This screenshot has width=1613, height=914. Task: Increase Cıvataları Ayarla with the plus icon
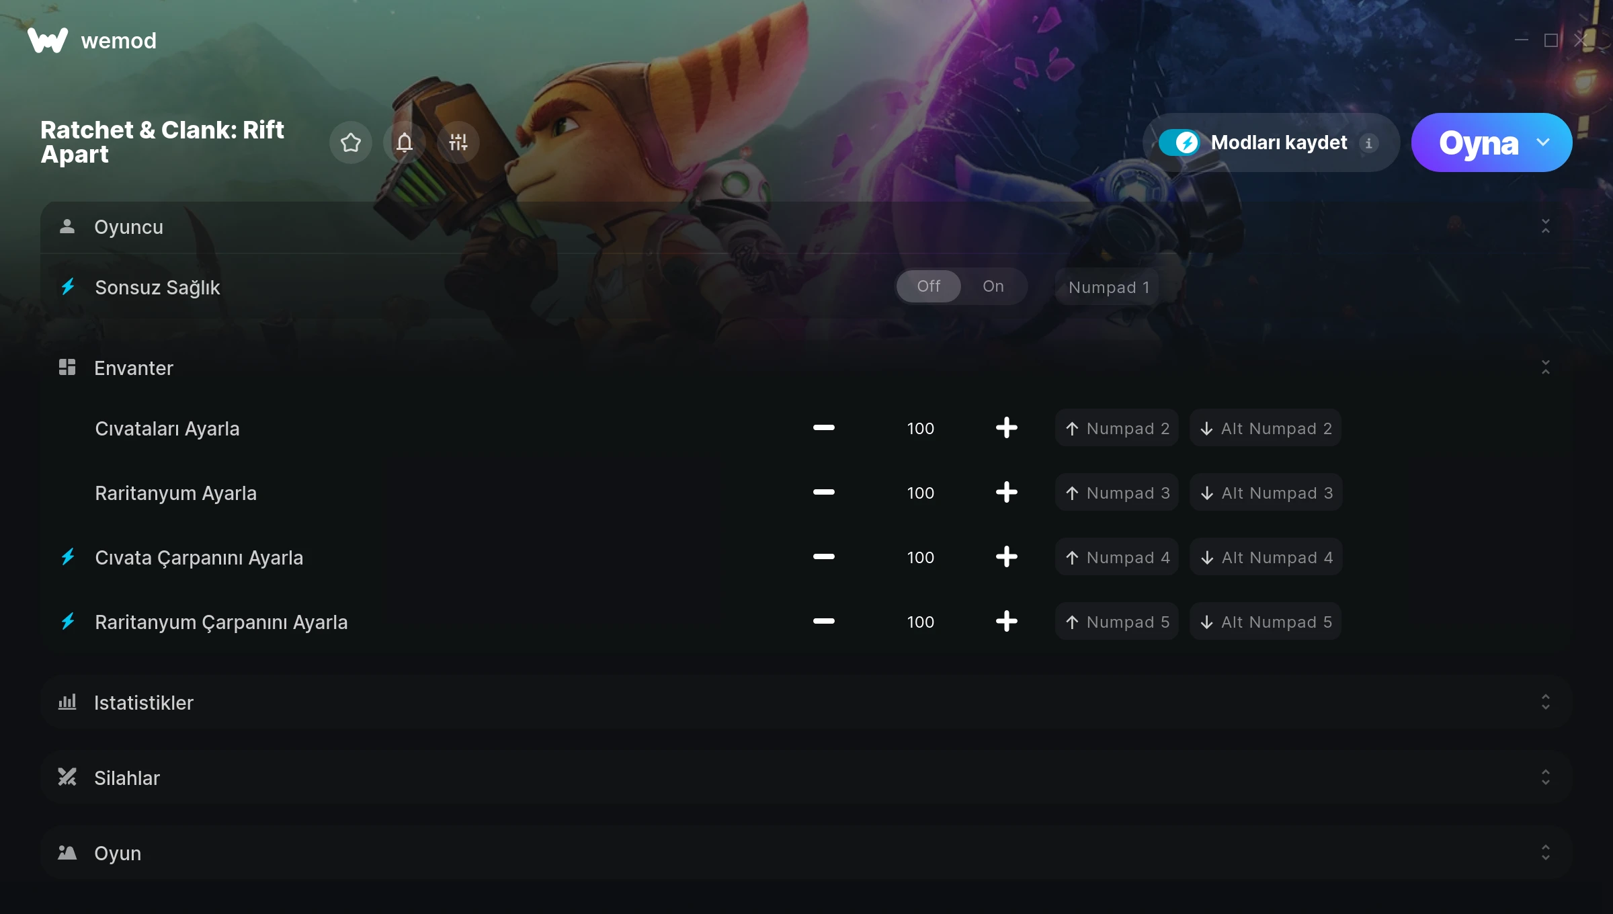1006,428
